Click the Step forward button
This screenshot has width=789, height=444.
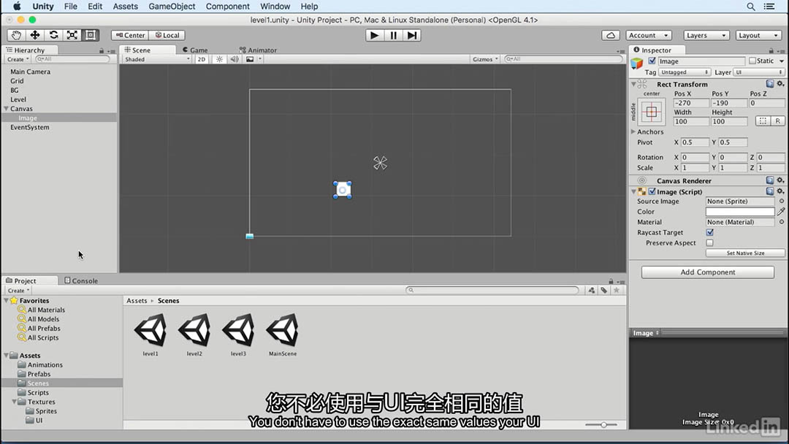[x=412, y=35]
